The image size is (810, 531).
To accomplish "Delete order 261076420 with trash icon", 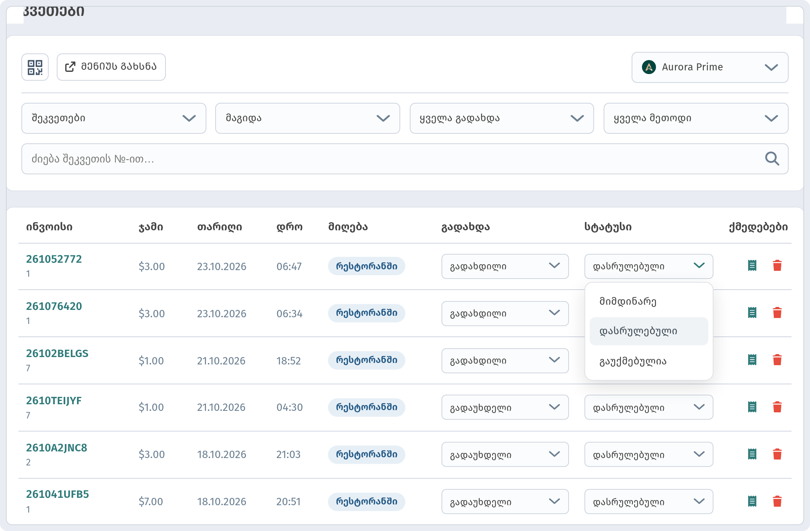I will click(777, 313).
